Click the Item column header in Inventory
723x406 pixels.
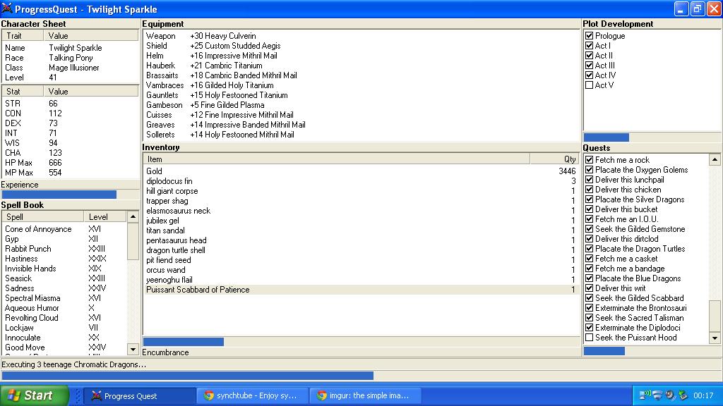(x=336, y=159)
